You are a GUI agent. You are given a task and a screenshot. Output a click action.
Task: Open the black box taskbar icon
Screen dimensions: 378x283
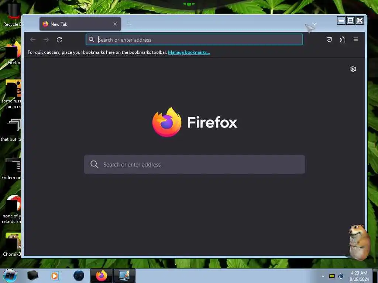click(x=32, y=276)
